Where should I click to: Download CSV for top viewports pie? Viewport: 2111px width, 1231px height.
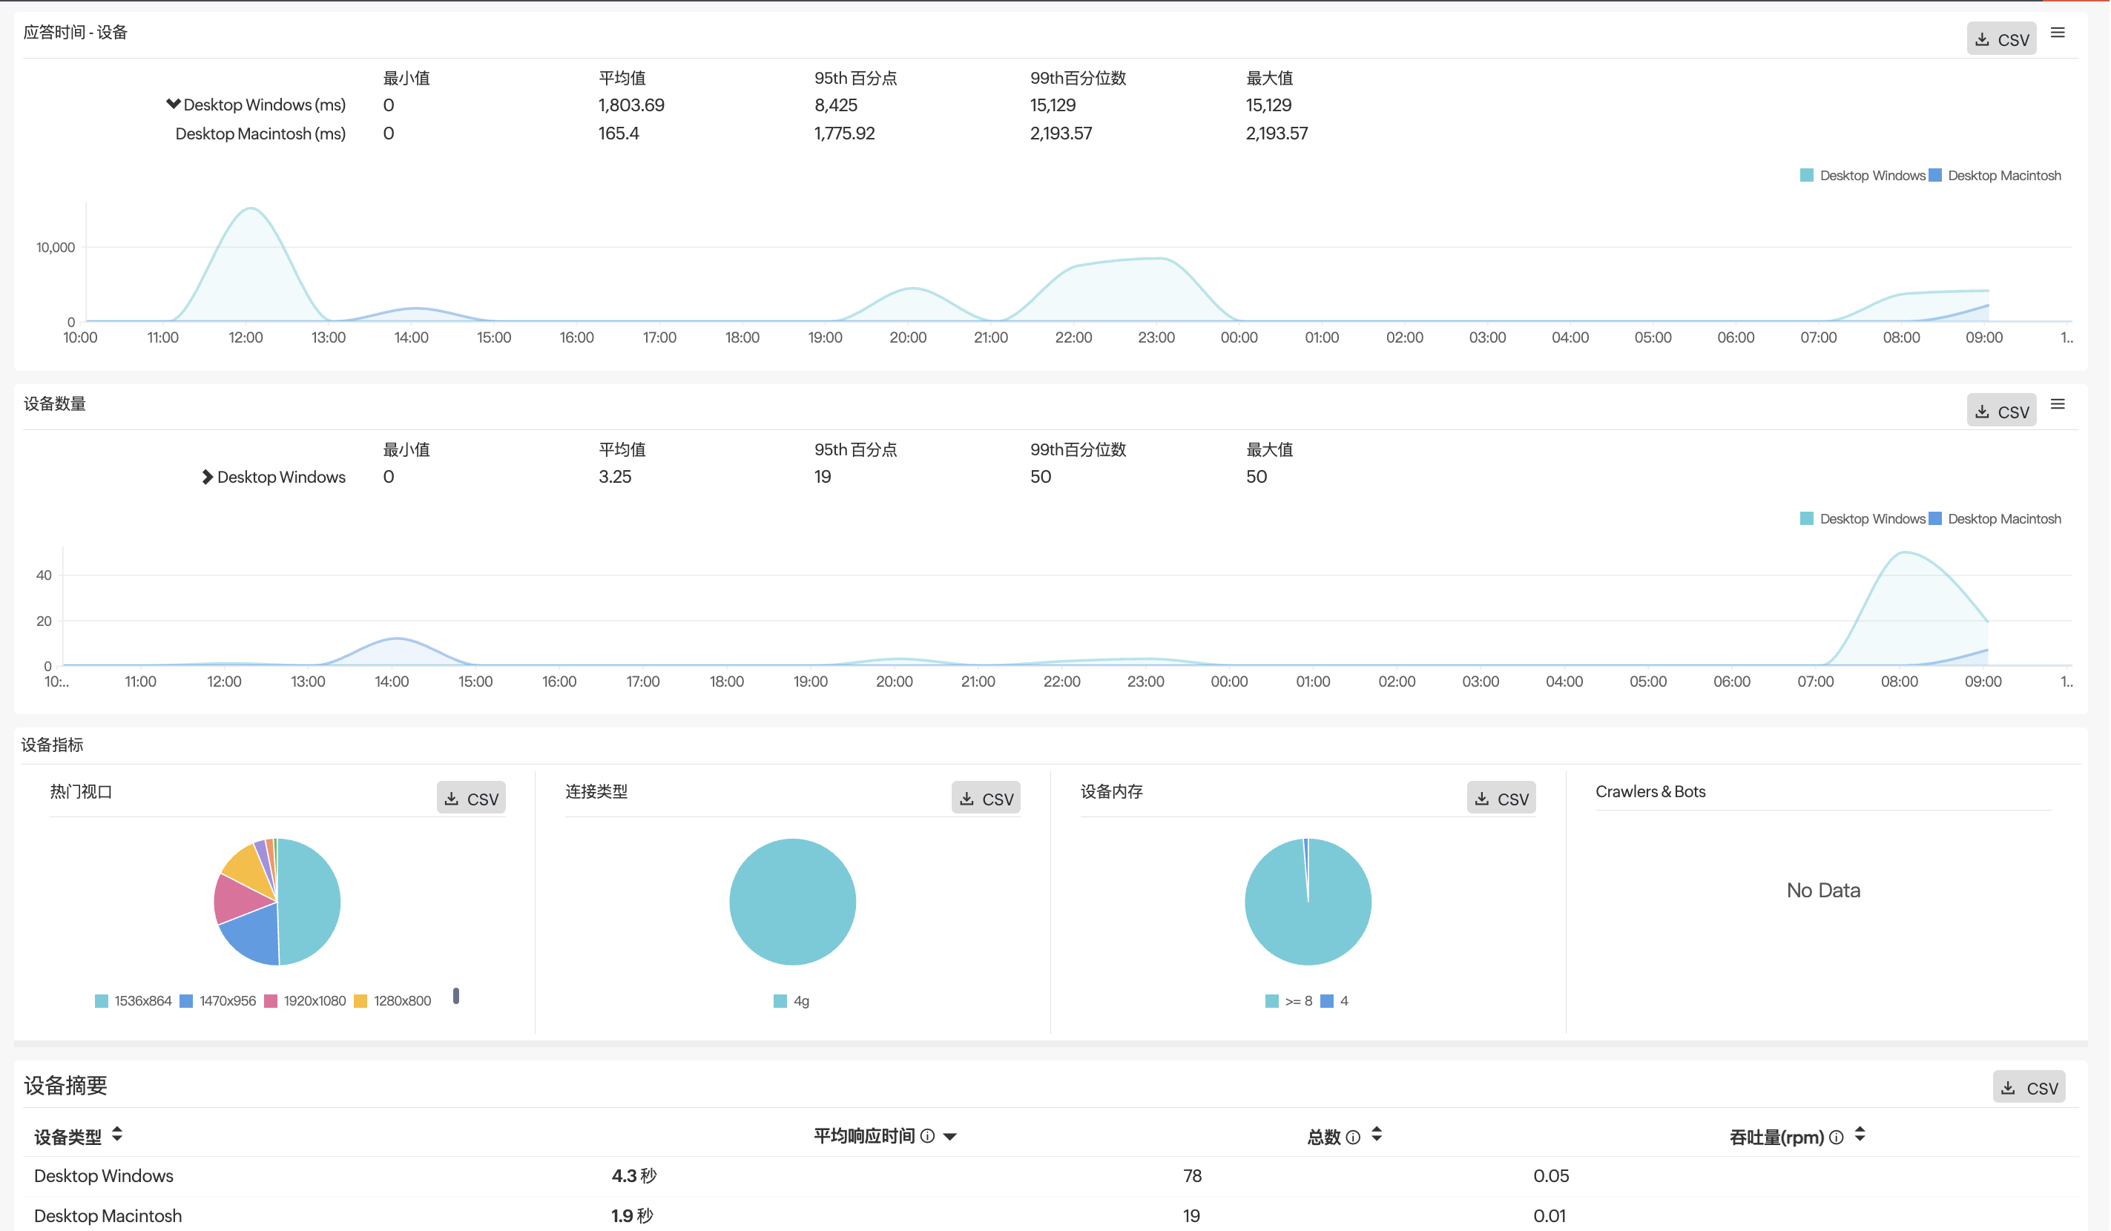472,799
